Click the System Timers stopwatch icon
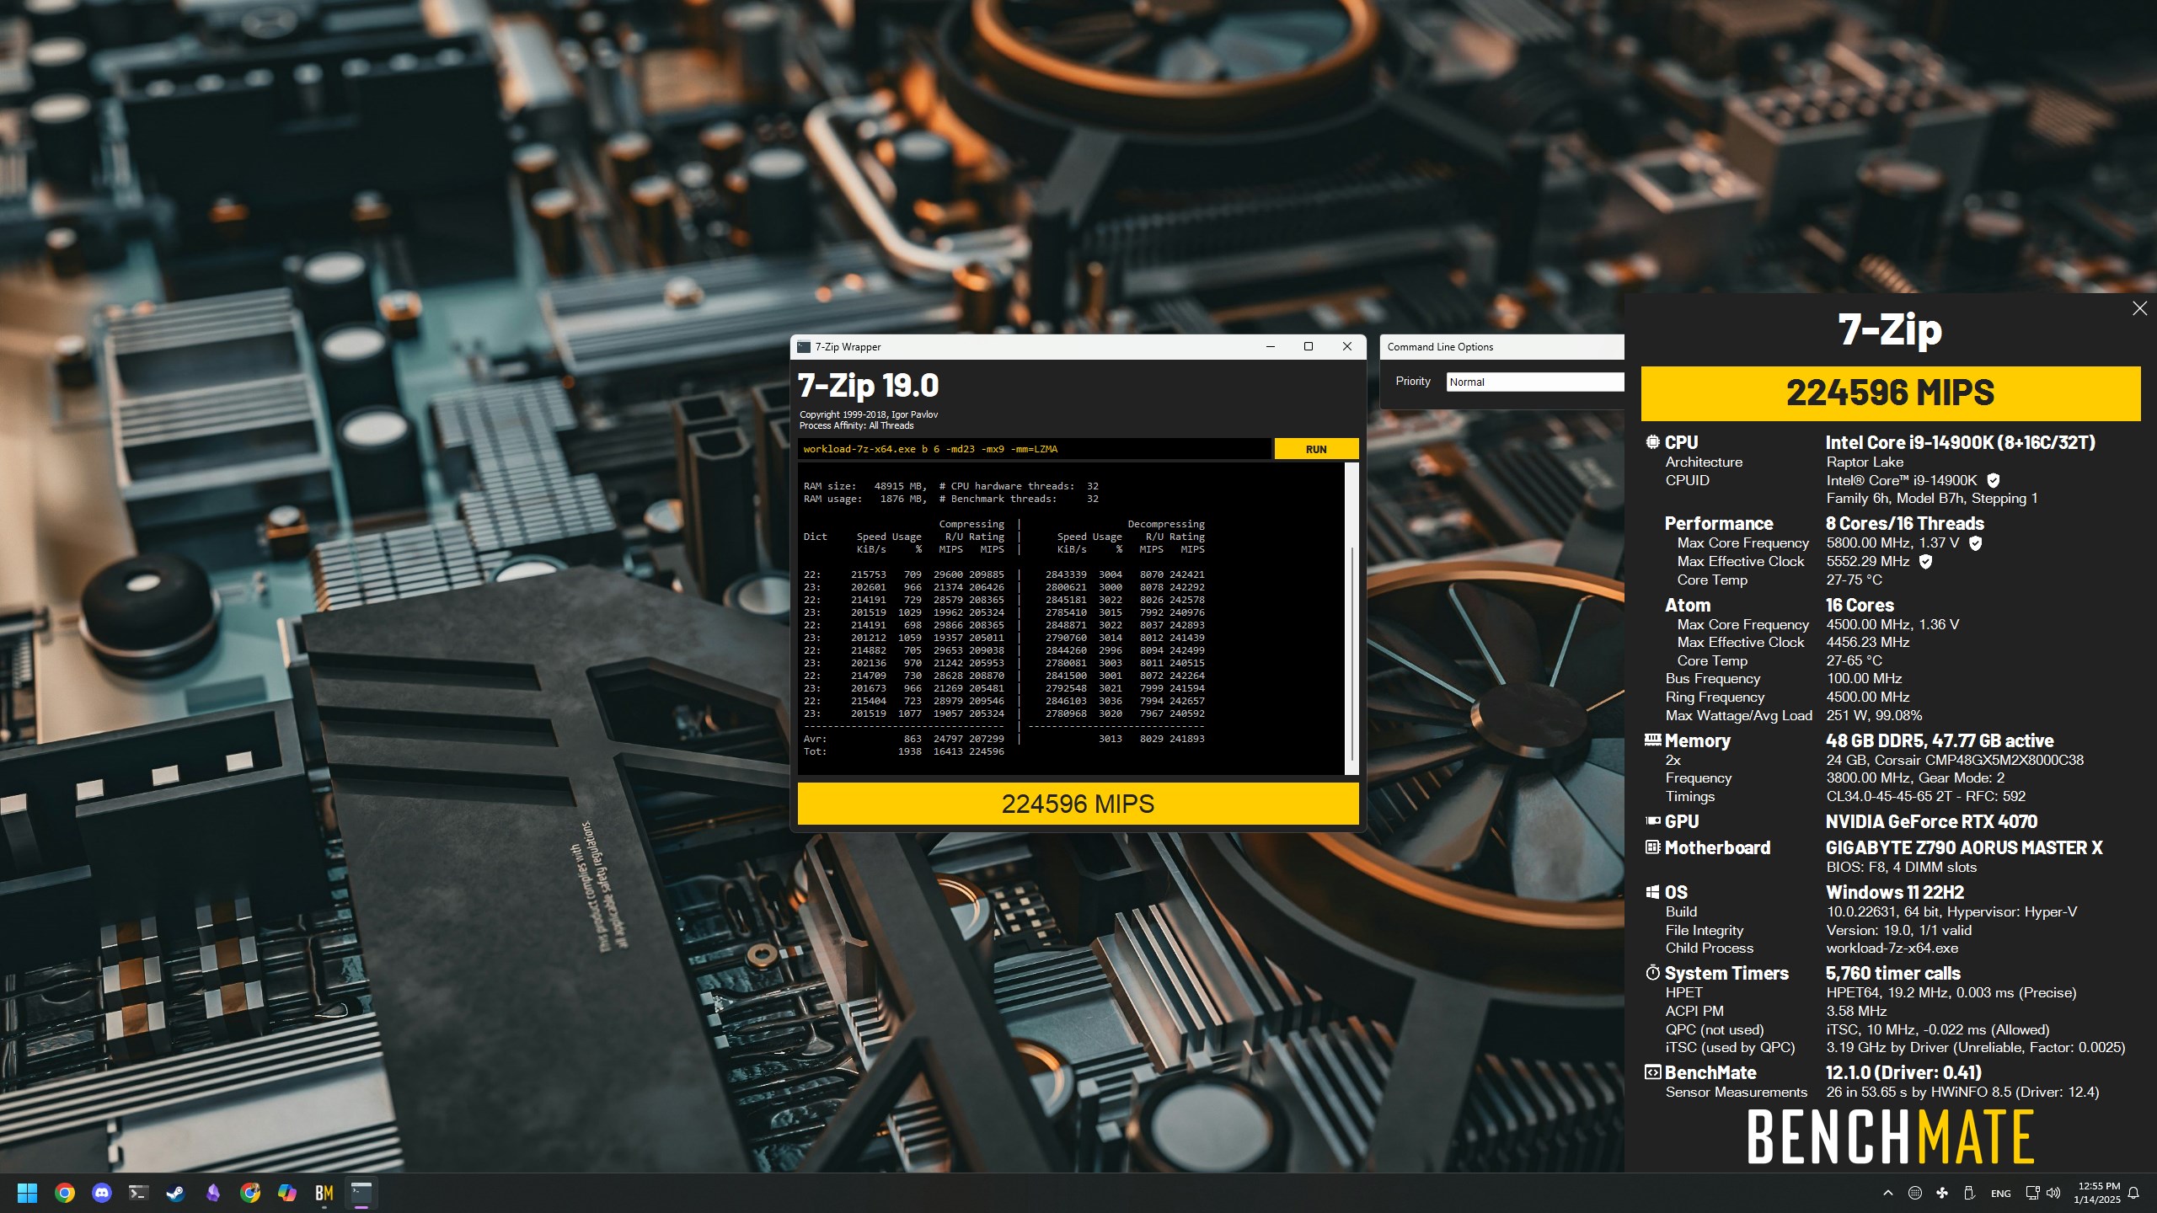The image size is (2157, 1213). pyautogui.click(x=1652, y=972)
